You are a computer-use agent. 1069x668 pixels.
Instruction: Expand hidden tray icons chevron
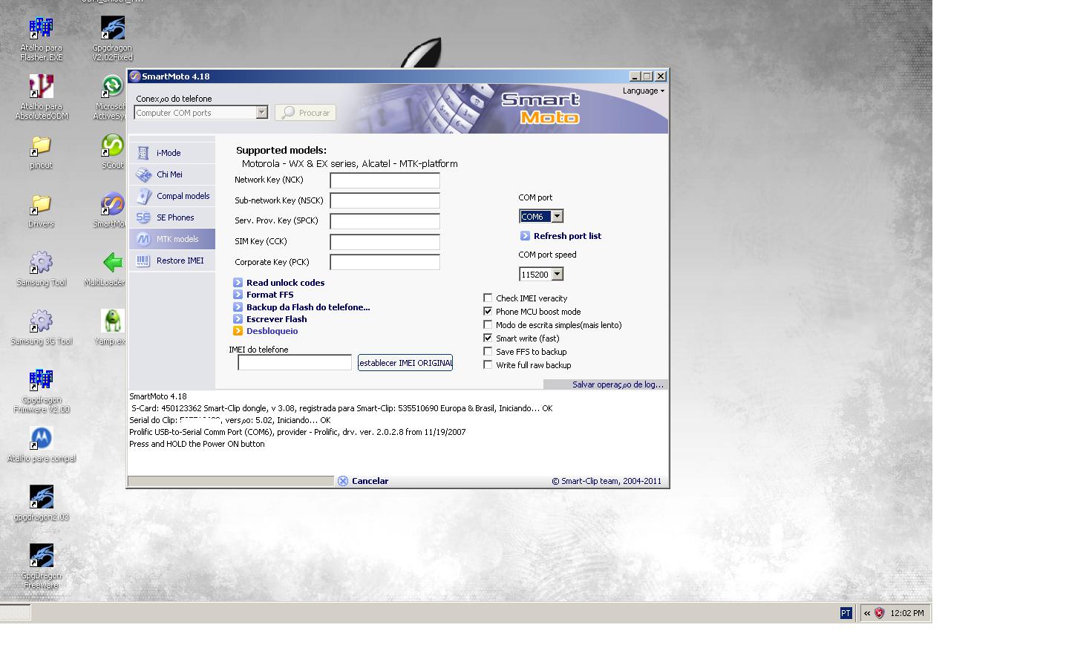(x=867, y=613)
